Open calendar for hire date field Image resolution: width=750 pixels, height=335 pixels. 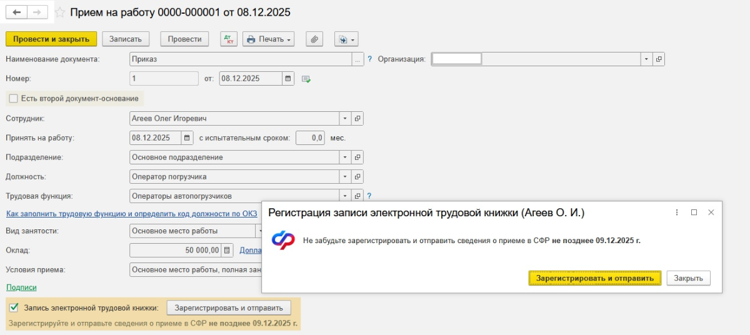pos(187,137)
